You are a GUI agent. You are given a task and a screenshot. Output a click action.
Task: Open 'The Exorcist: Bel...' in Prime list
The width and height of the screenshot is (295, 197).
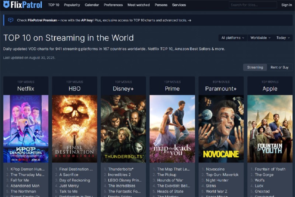[x=173, y=186]
